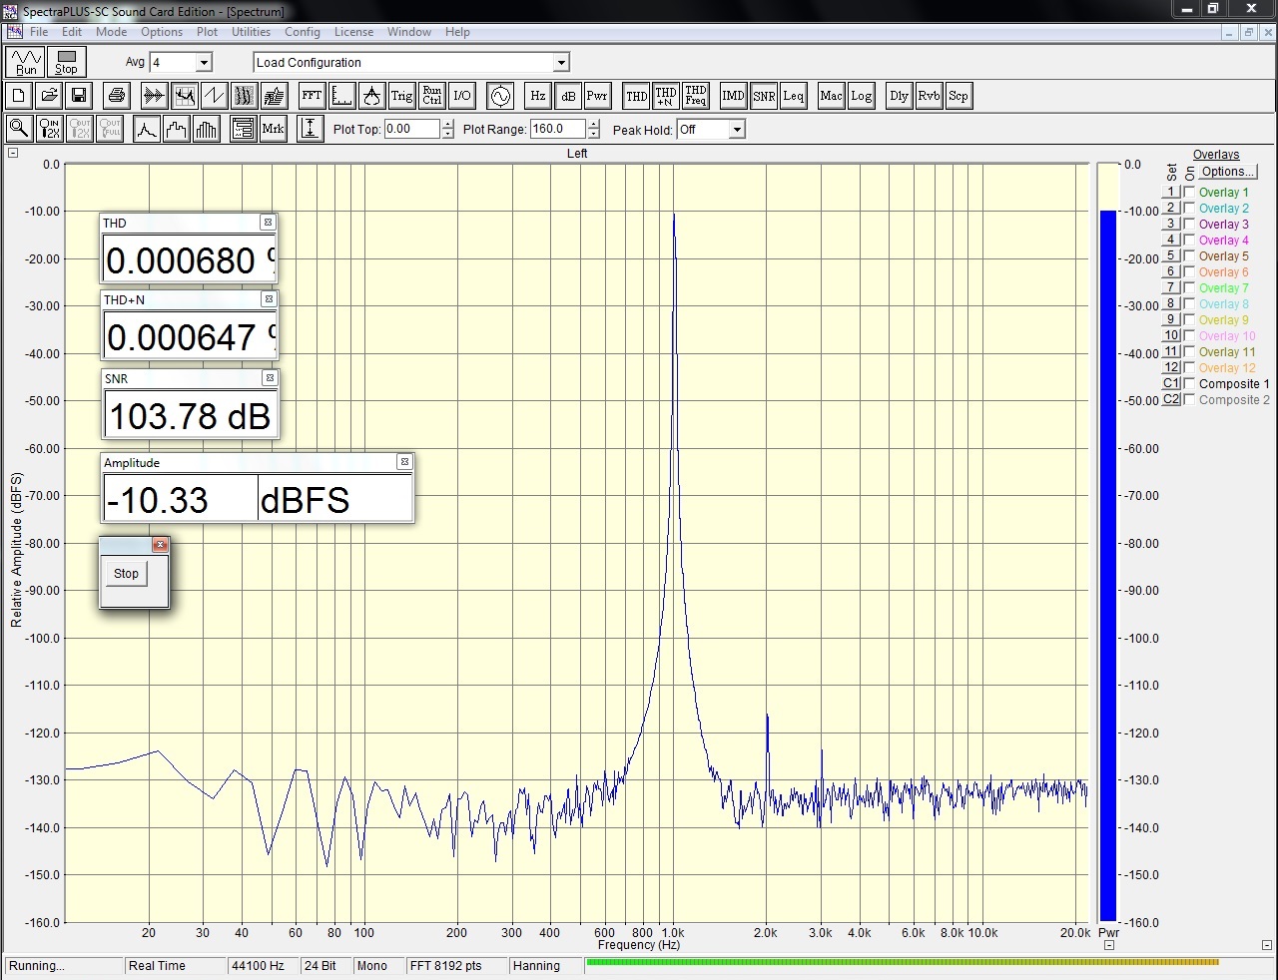Increase Plot Top with the up arrow

(x=447, y=125)
